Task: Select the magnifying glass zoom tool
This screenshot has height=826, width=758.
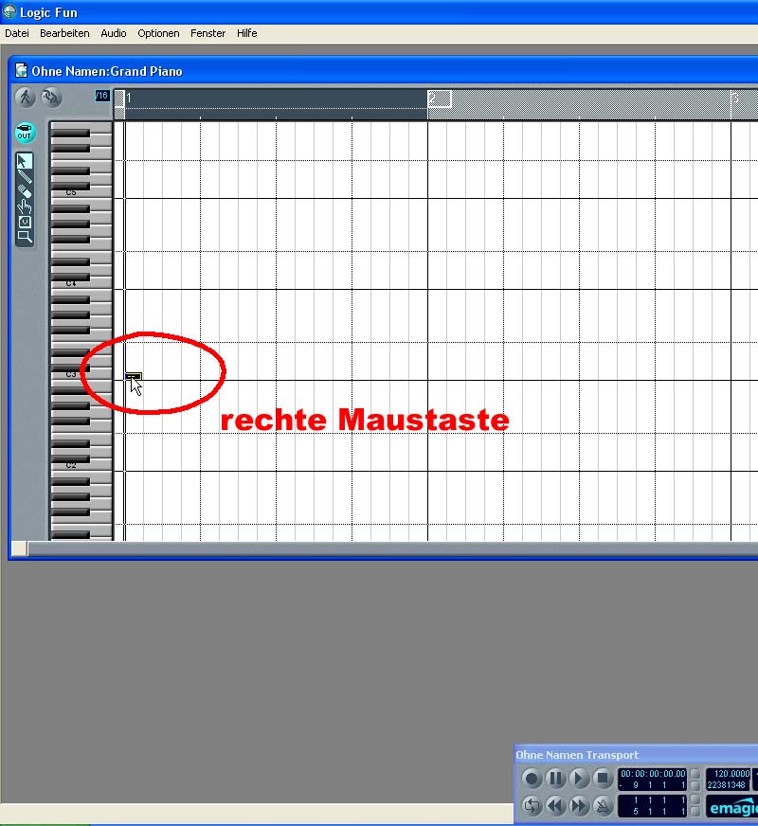Action: click(x=25, y=237)
